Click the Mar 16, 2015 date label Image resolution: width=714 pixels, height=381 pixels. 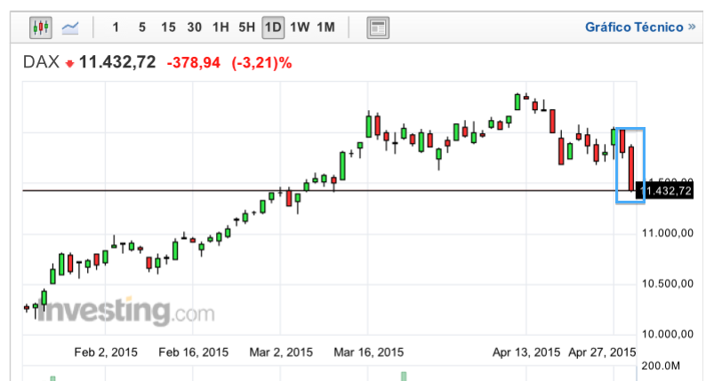[368, 353]
